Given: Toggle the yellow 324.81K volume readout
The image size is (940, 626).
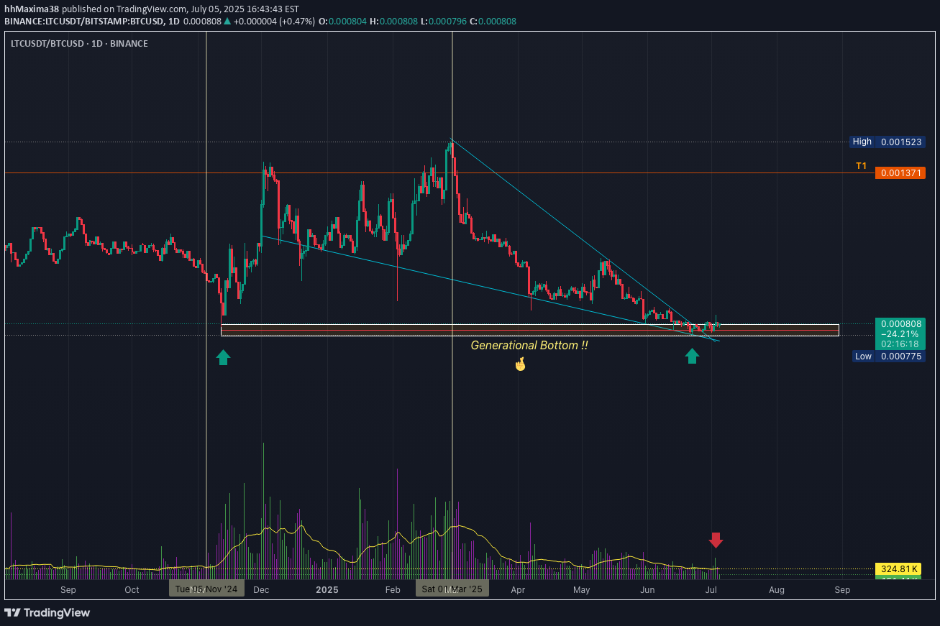Looking at the screenshot, I should 900,570.
